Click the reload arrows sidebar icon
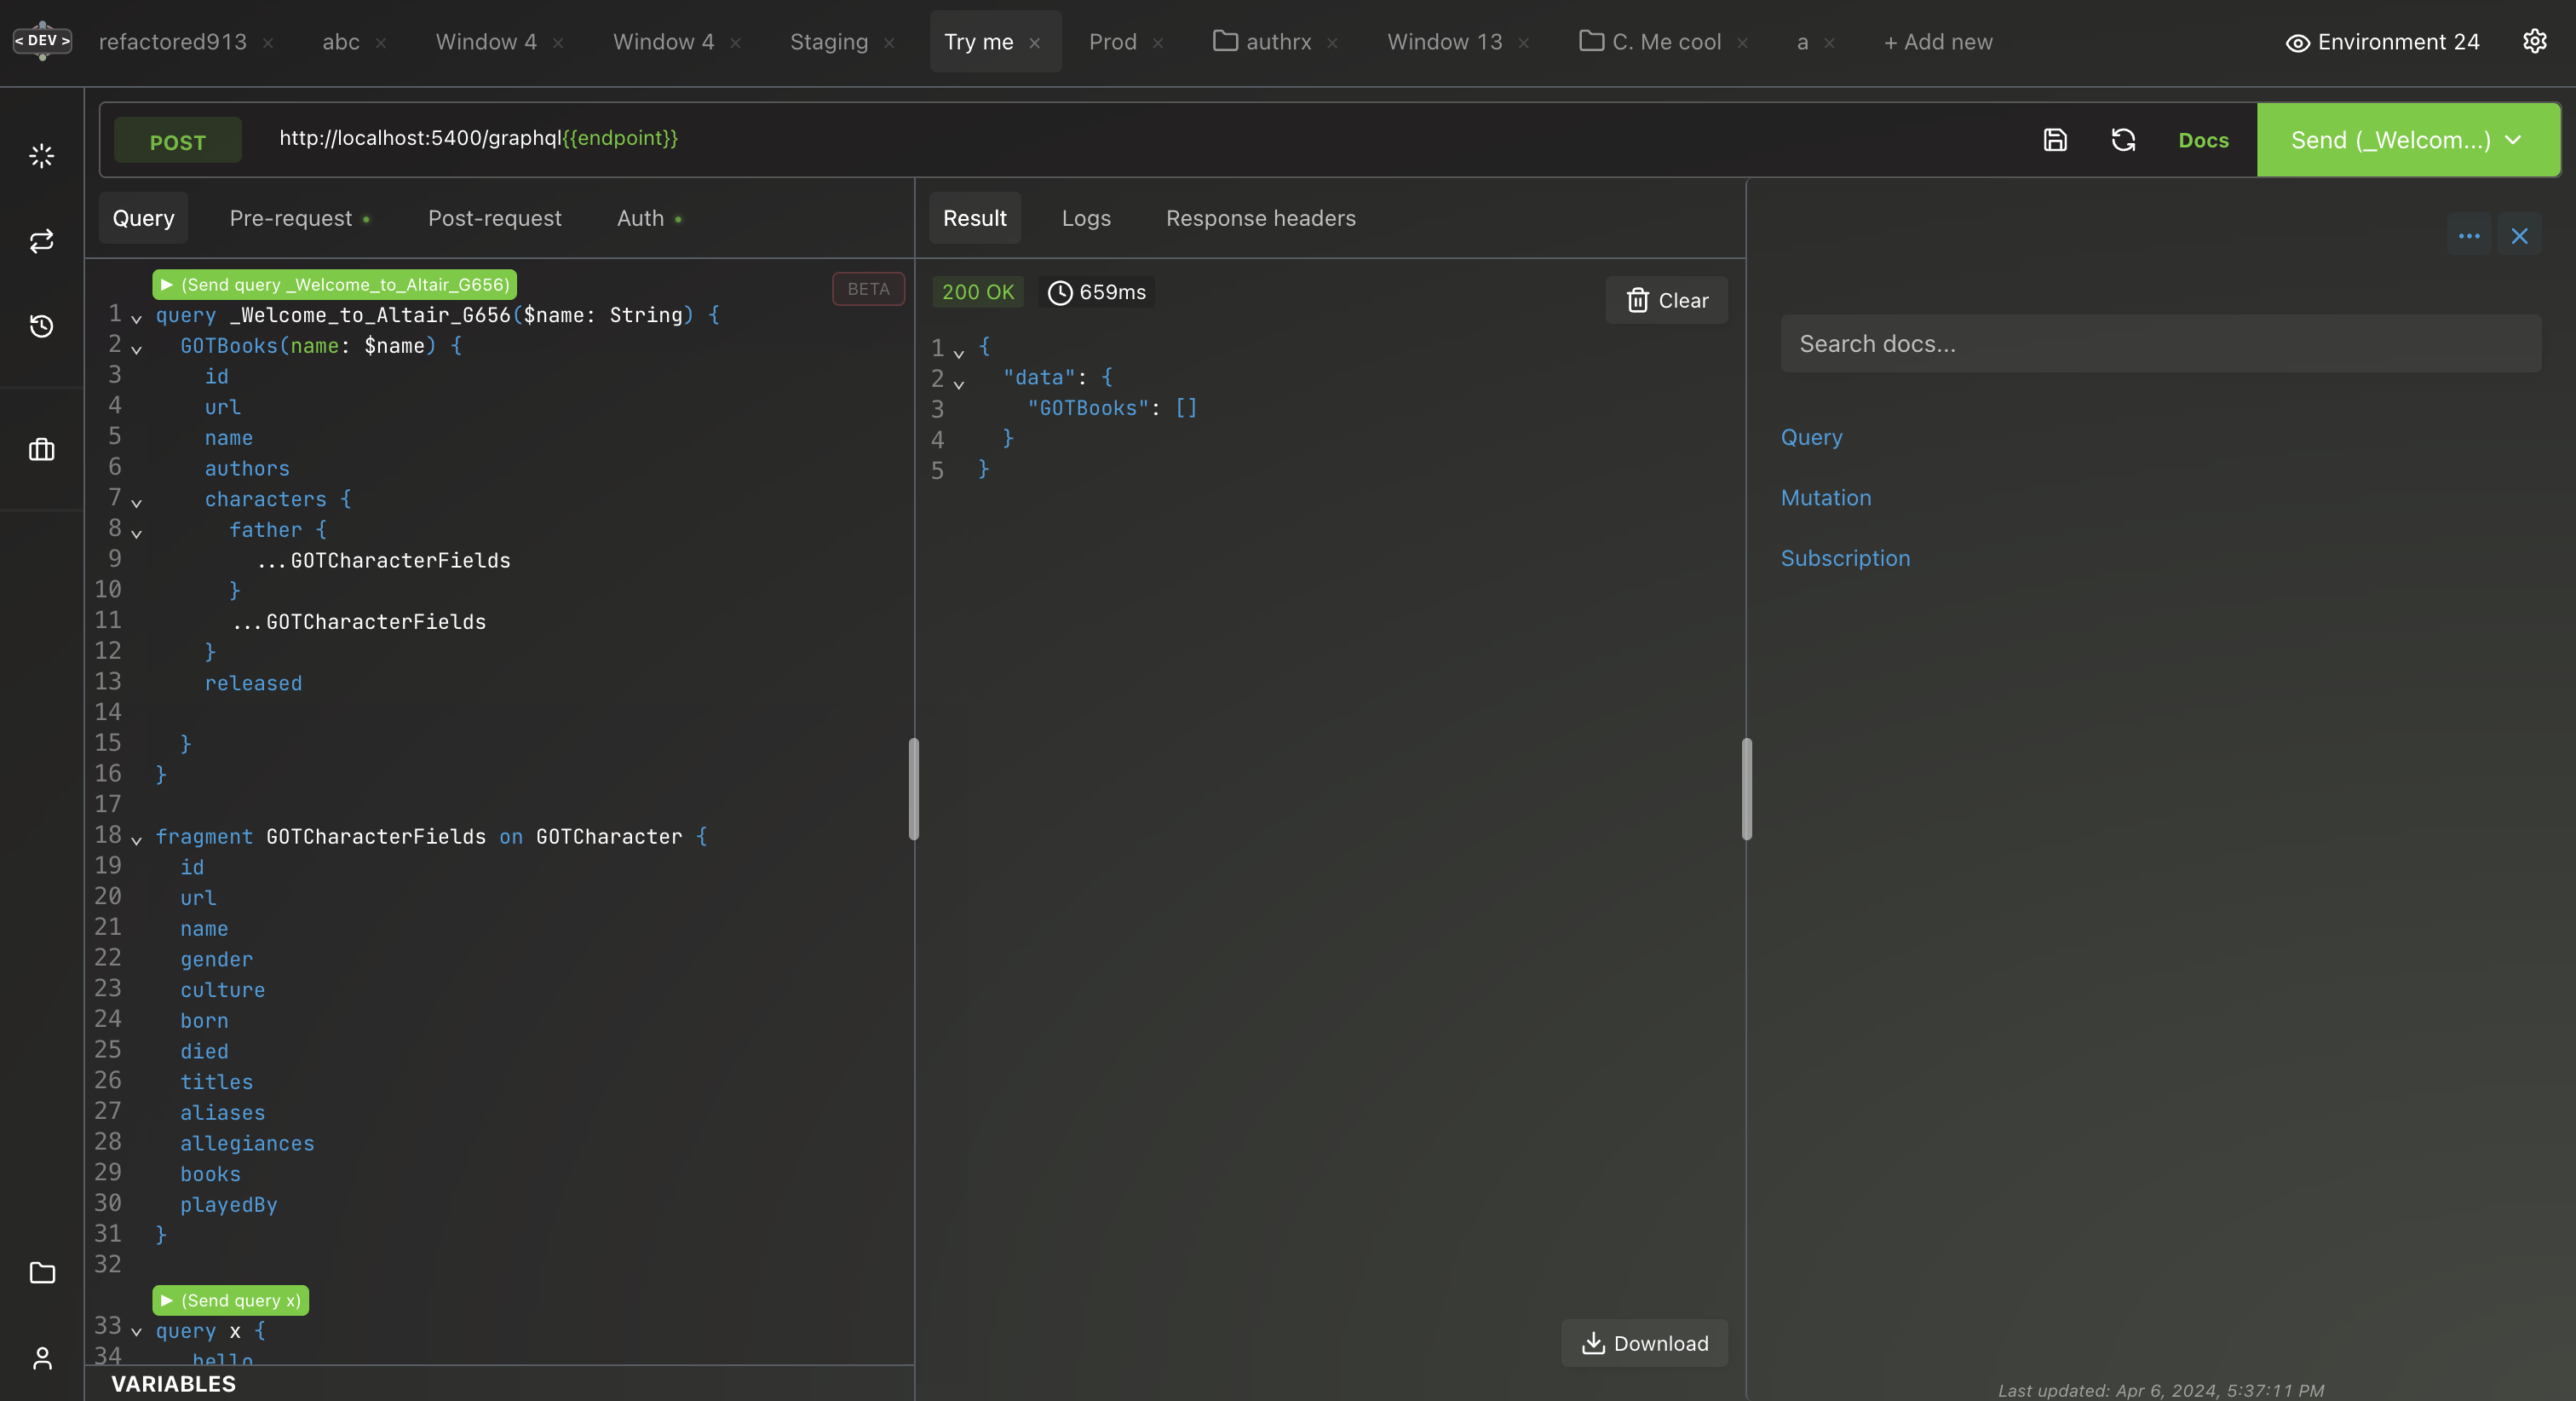Viewport: 2576px width, 1401px height. [x=42, y=241]
